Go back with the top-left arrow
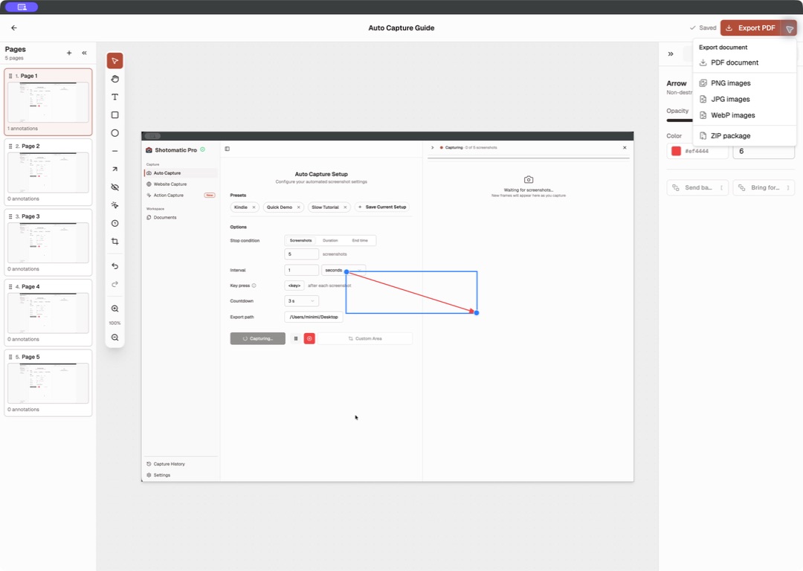The image size is (803, 571). (14, 28)
